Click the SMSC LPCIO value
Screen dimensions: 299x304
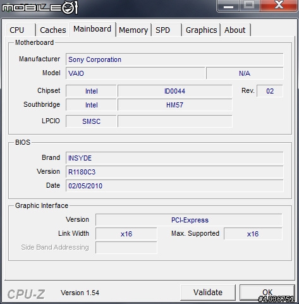(91, 121)
